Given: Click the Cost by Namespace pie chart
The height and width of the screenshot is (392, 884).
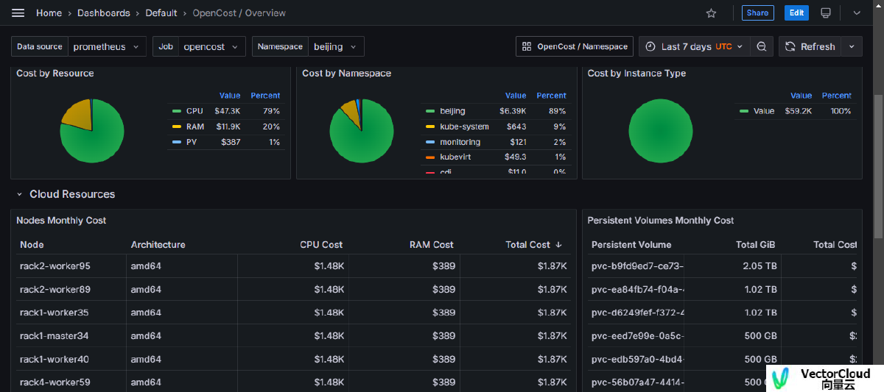Looking at the screenshot, I should click(361, 131).
